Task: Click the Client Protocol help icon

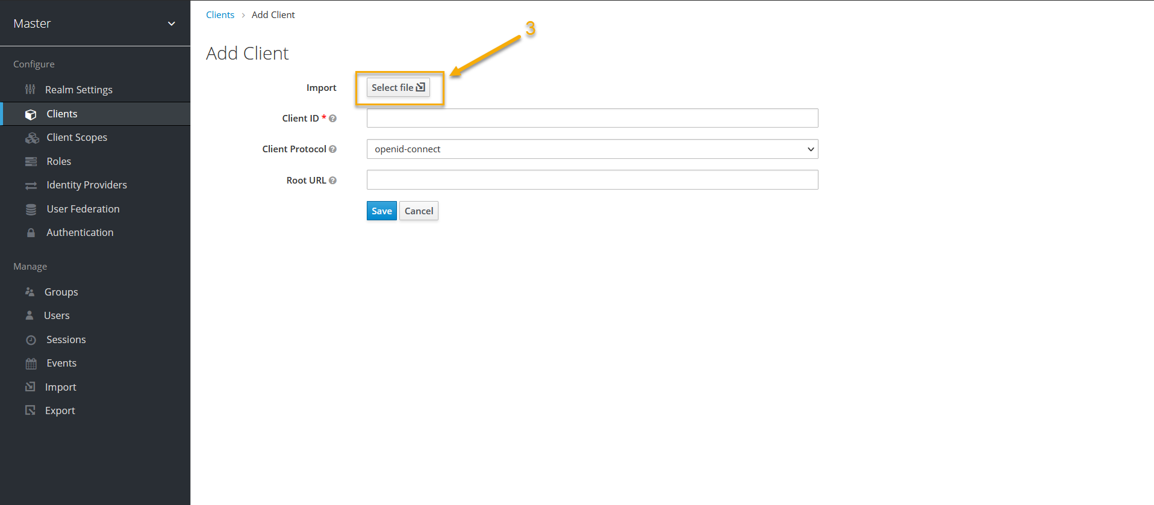Action: [x=332, y=149]
